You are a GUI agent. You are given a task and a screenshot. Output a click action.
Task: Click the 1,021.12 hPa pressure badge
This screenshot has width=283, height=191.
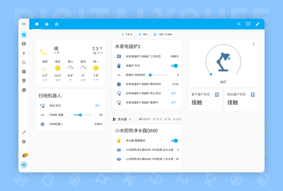(x=163, y=34)
